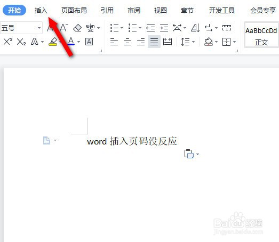The width and height of the screenshot is (279, 242).
Task: Click the text 'word 插入页码没反应'
Action: [x=132, y=142]
